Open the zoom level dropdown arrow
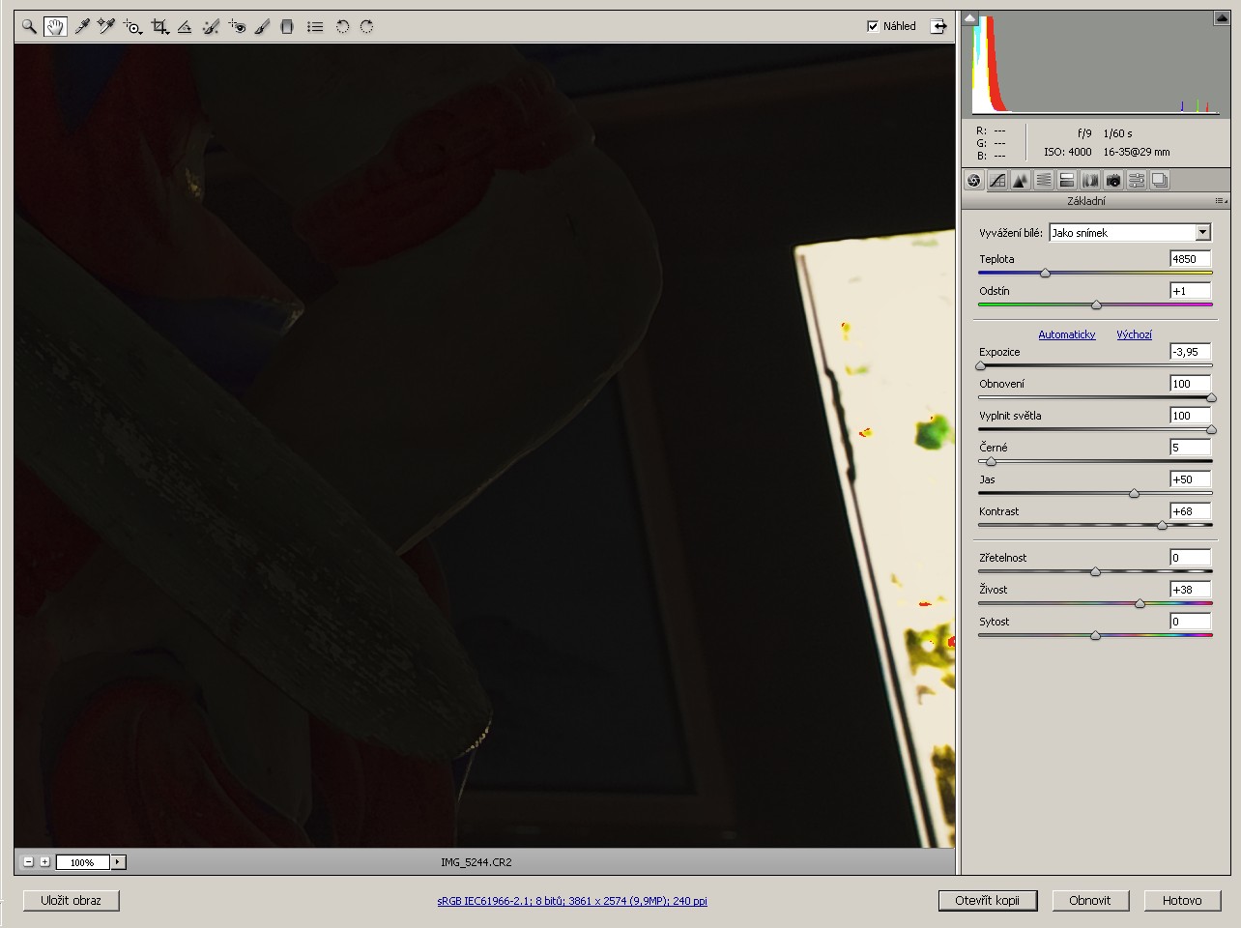Viewport: 1241px width, 928px height. click(x=118, y=862)
